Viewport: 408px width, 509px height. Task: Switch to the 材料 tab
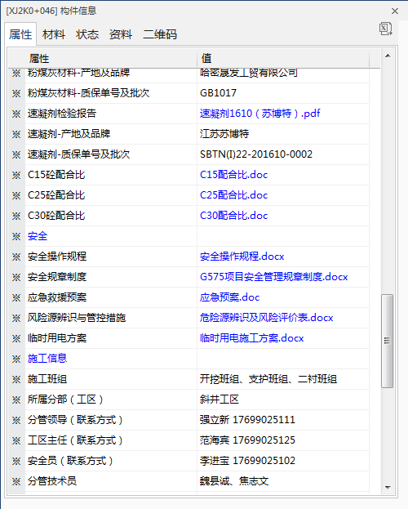point(54,34)
